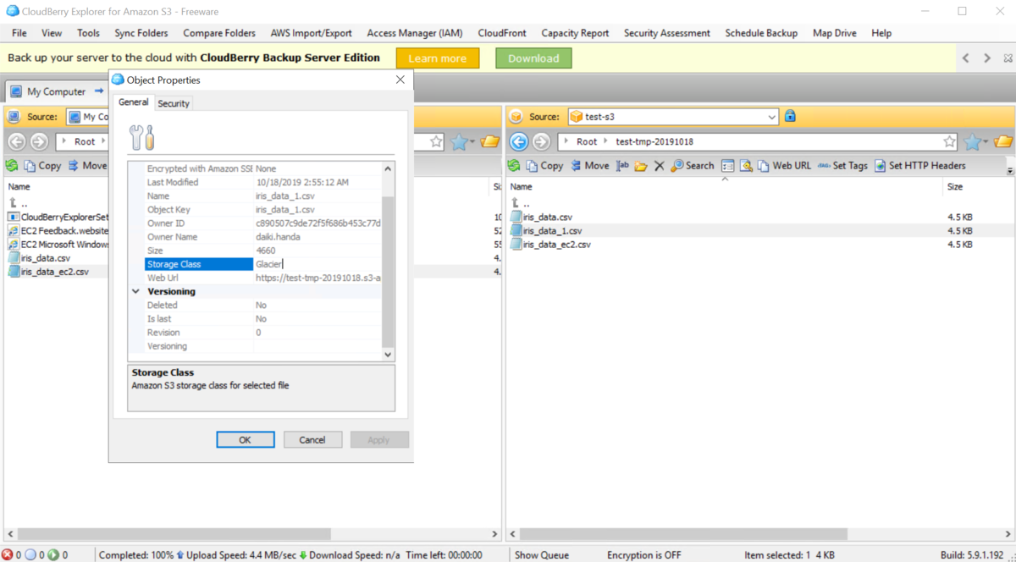The height and width of the screenshot is (562, 1016).
Task: Click the rename (ab) icon in S3 toolbar
Action: (623, 166)
